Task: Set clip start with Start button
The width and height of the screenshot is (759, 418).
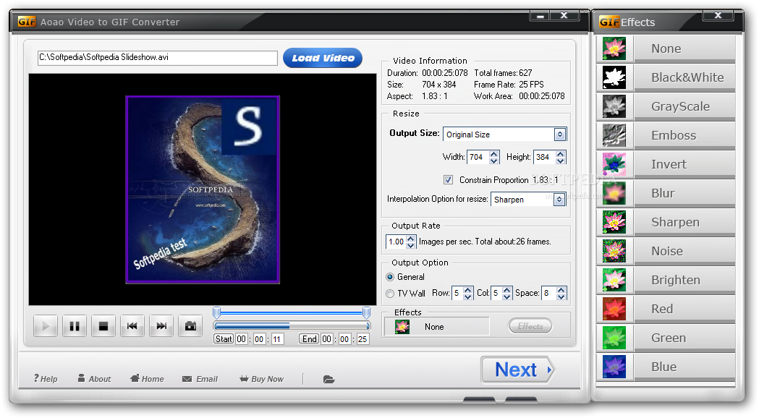Action: point(224,339)
